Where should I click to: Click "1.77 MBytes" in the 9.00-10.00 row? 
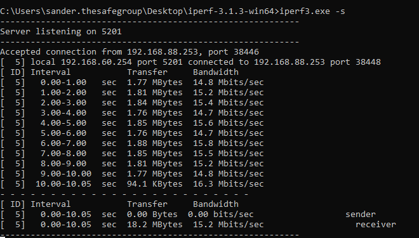[155, 174]
